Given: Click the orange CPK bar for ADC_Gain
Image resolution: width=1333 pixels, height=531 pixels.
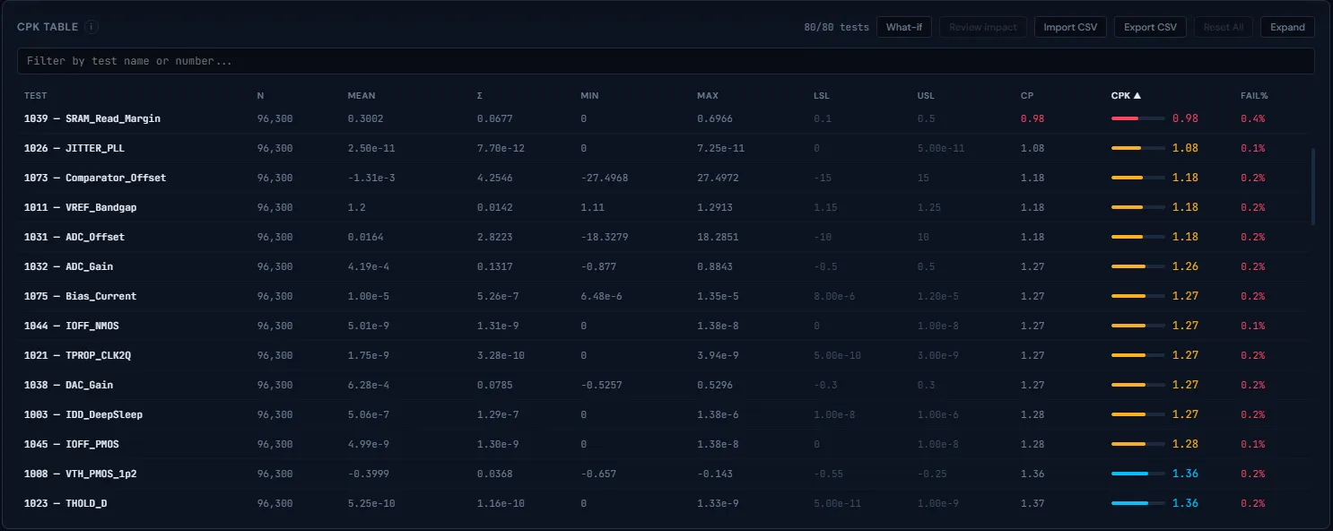Looking at the screenshot, I should pos(1137,266).
